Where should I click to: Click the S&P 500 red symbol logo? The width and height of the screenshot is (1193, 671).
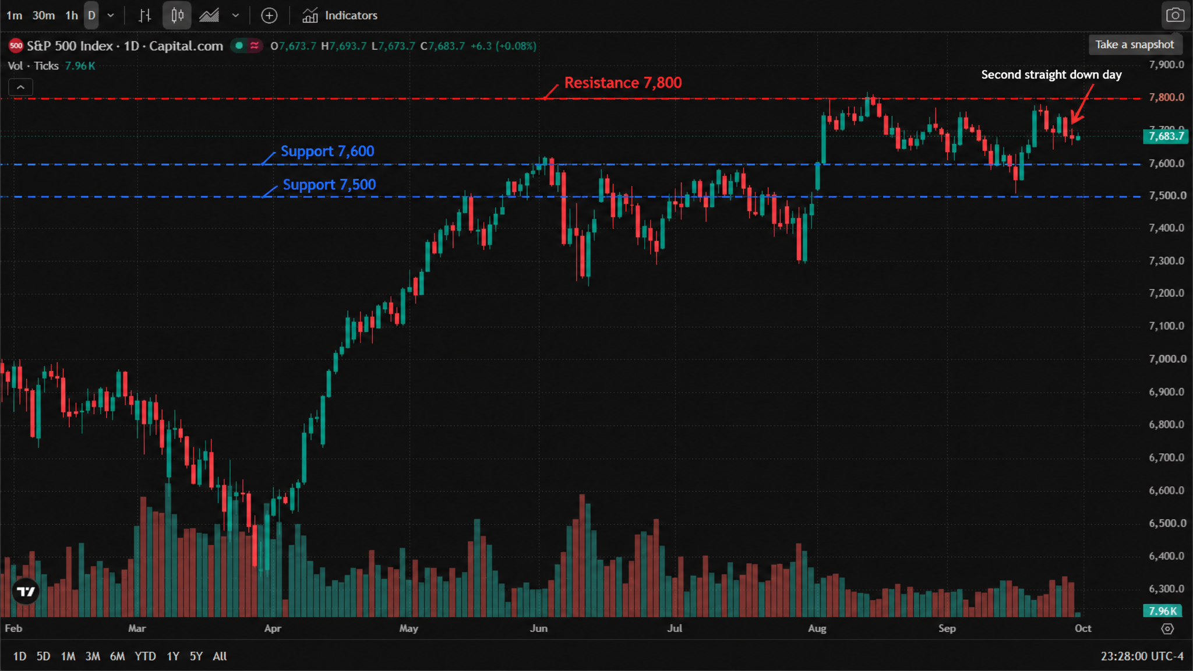pos(16,45)
